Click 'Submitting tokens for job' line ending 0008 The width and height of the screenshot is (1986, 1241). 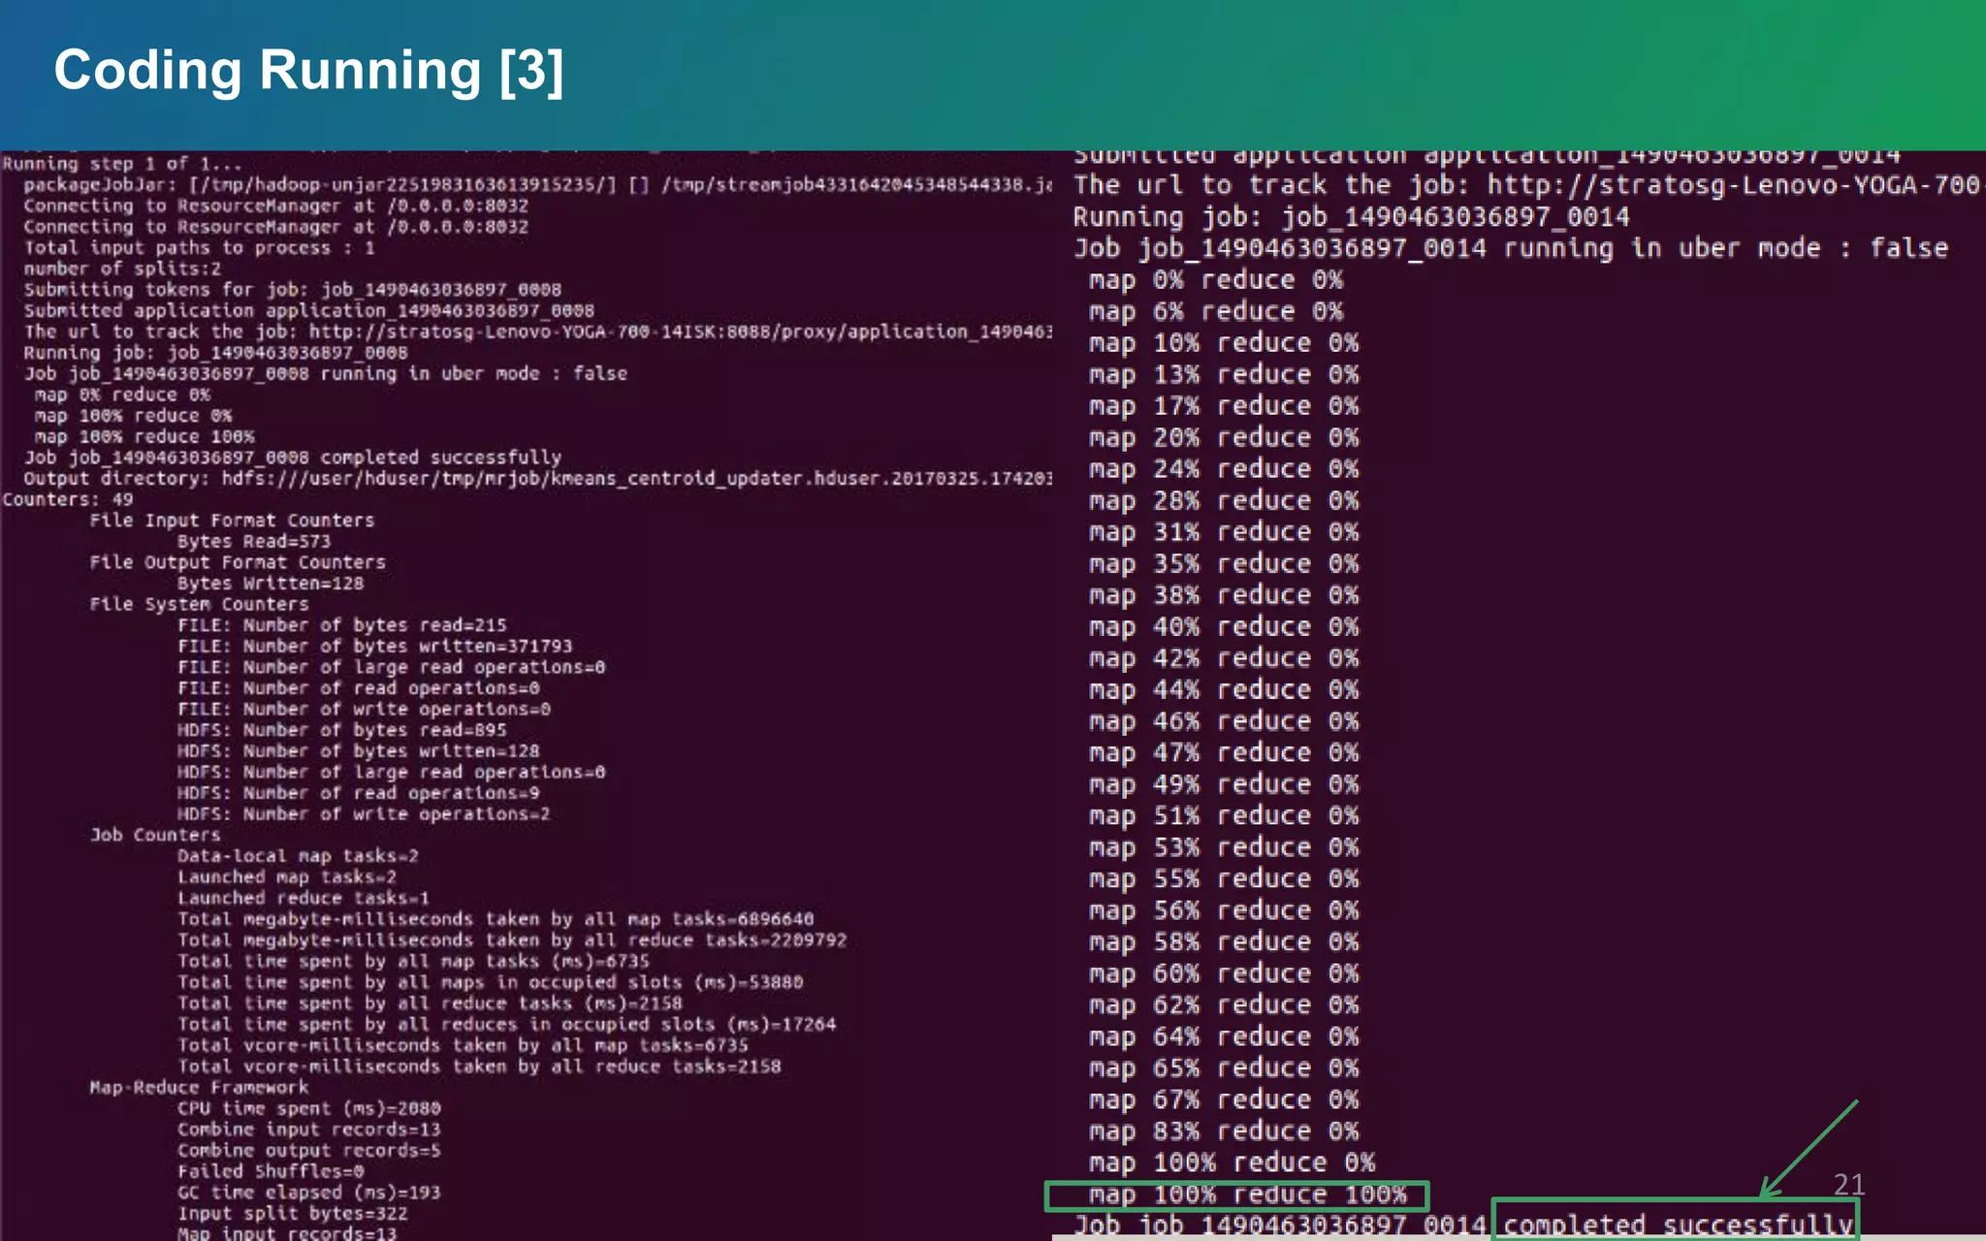292,290
